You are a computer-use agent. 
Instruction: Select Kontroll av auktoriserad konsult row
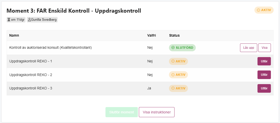coord(140,48)
